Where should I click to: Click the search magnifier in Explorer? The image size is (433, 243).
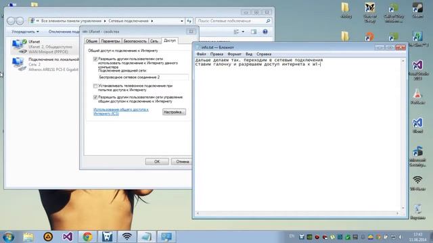click(x=268, y=21)
